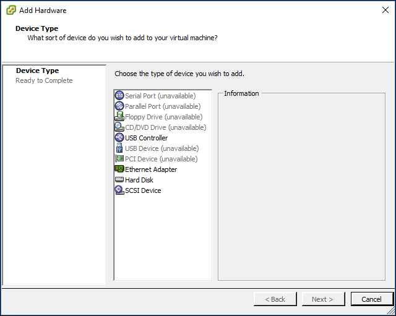
Task: Click the USB Controller icon
Action: coord(119,137)
